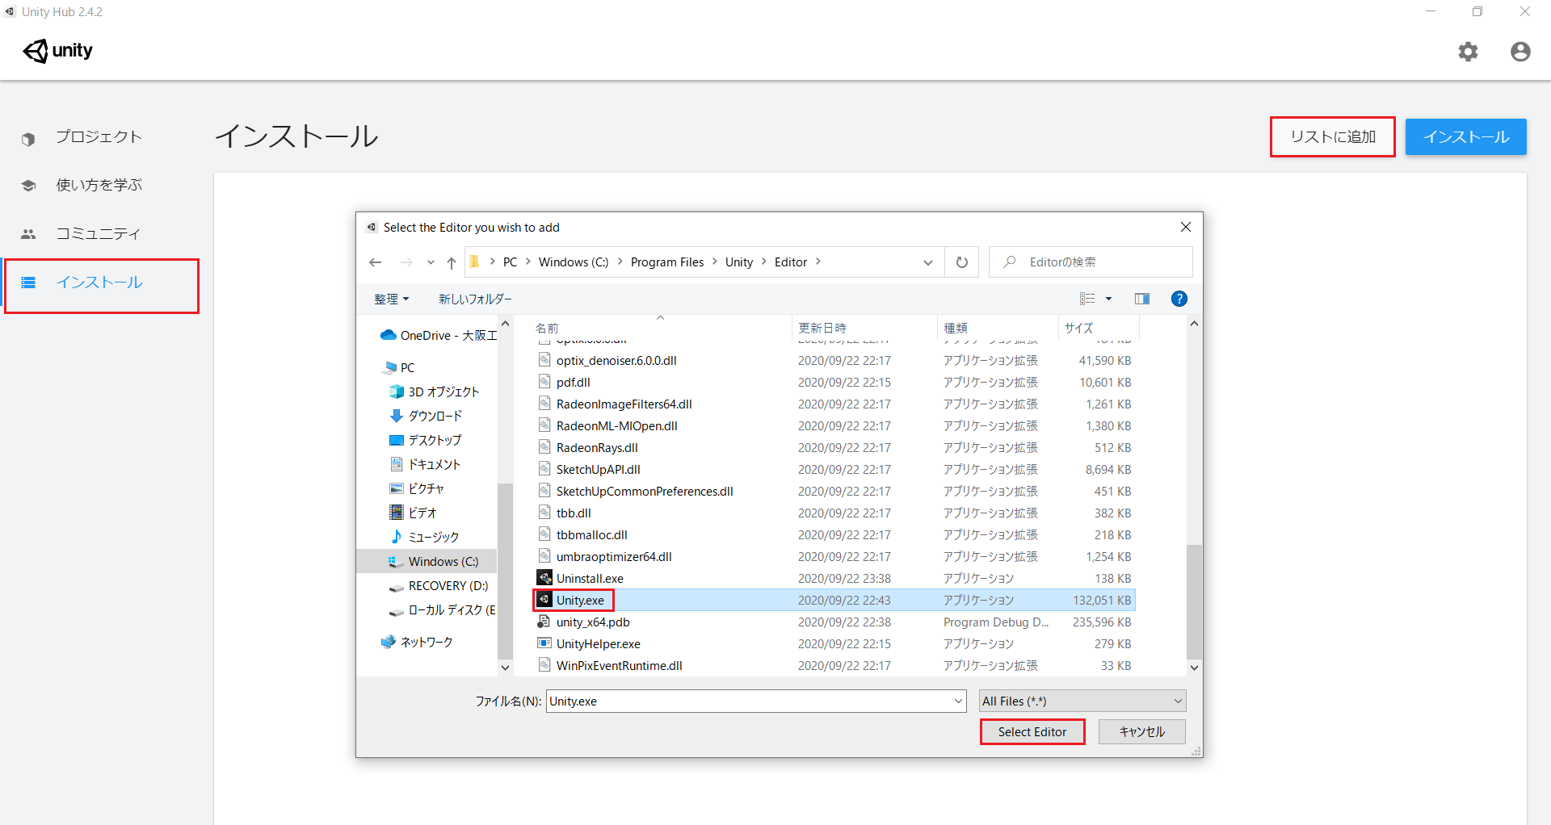The height and width of the screenshot is (825, 1551).
Task: Click the Select Editor button
Action: pyautogui.click(x=1032, y=731)
